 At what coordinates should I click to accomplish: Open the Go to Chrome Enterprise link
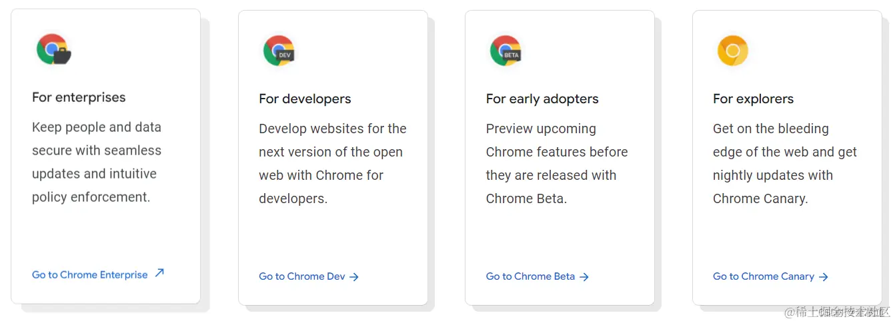tap(90, 275)
